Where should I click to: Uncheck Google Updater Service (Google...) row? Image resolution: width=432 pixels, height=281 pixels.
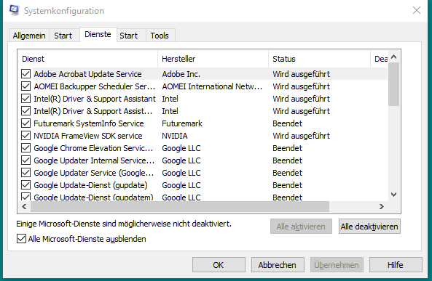[x=26, y=173]
